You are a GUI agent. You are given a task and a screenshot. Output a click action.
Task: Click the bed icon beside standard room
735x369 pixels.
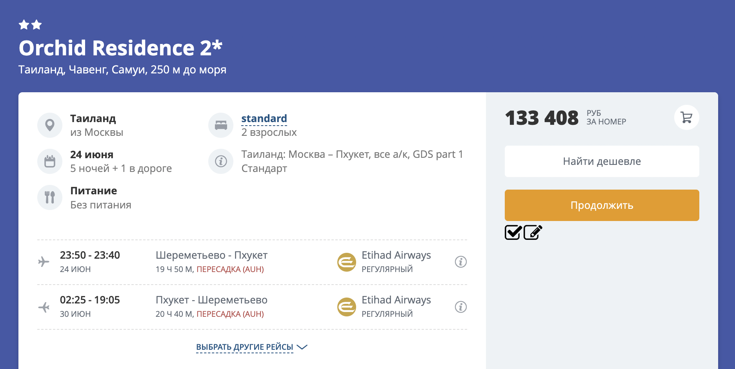point(221,125)
